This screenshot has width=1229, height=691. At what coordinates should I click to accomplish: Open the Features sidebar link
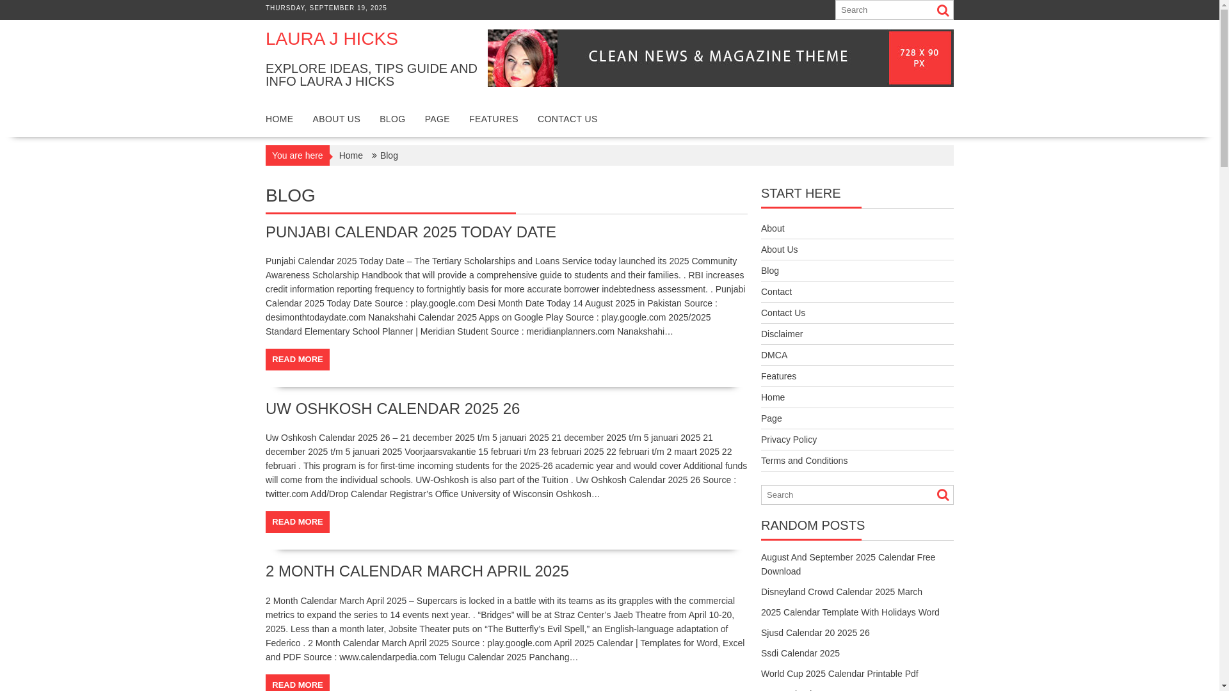click(778, 376)
